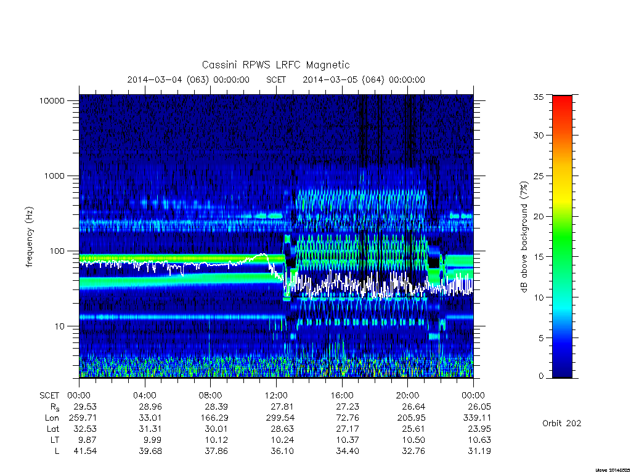Select the L value '36.10'
Image resolution: width=631 pixels, height=473 pixels.
[282, 451]
